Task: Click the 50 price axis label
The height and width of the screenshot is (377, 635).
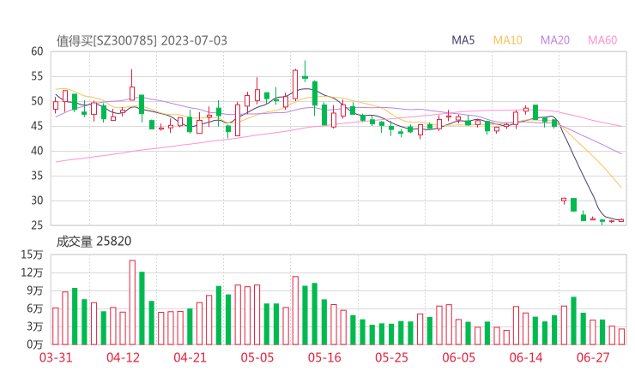Action: pyautogui.click(x=37, y=101)
